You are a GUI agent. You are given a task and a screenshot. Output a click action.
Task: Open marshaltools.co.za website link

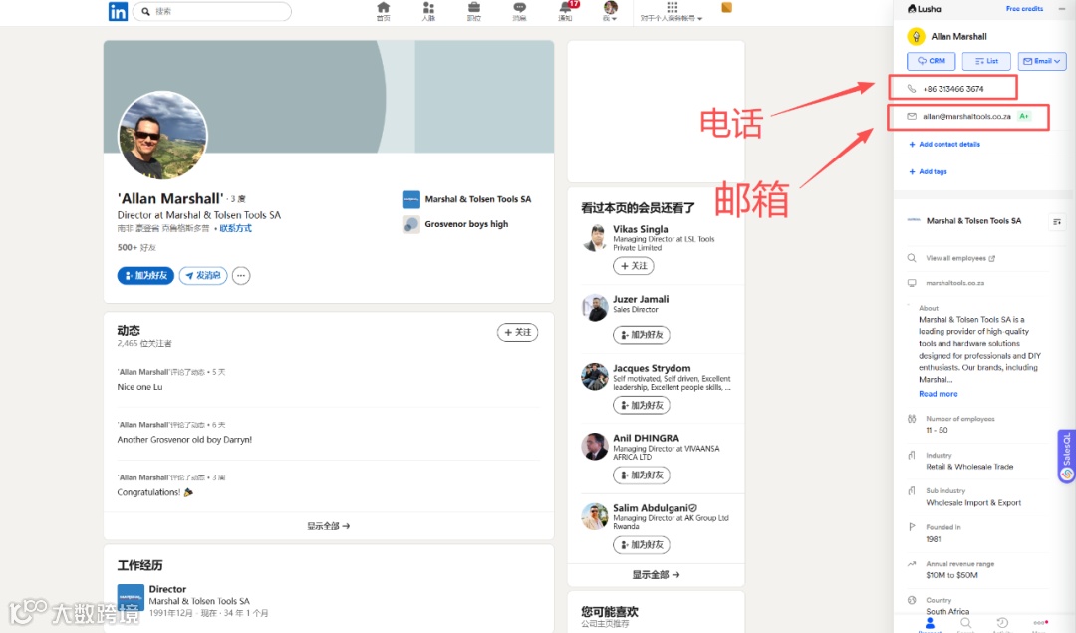[x=954, y=283]
